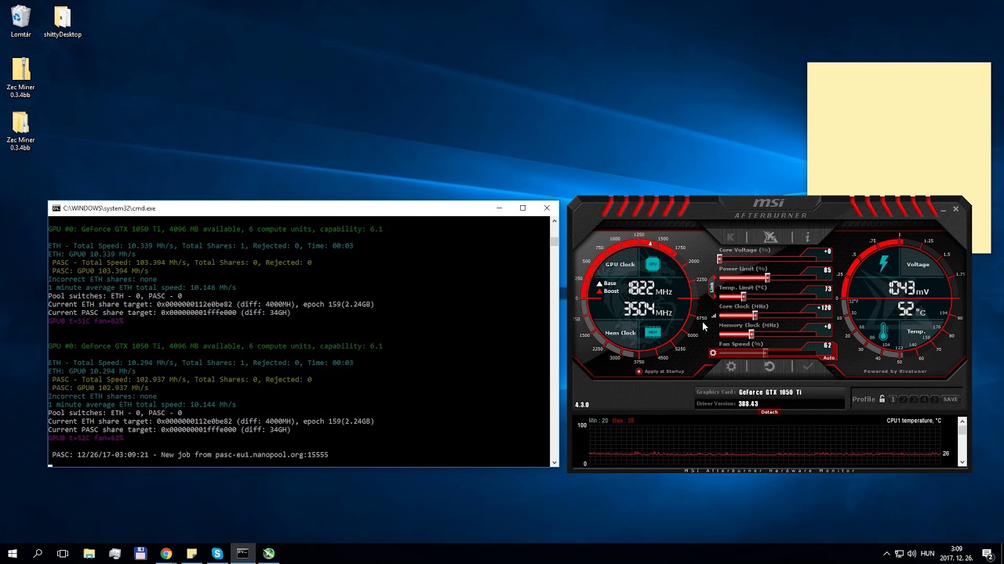
Task: Click 'GeForce GTX 1050 Ti' graphics card text
Action: 770,392
